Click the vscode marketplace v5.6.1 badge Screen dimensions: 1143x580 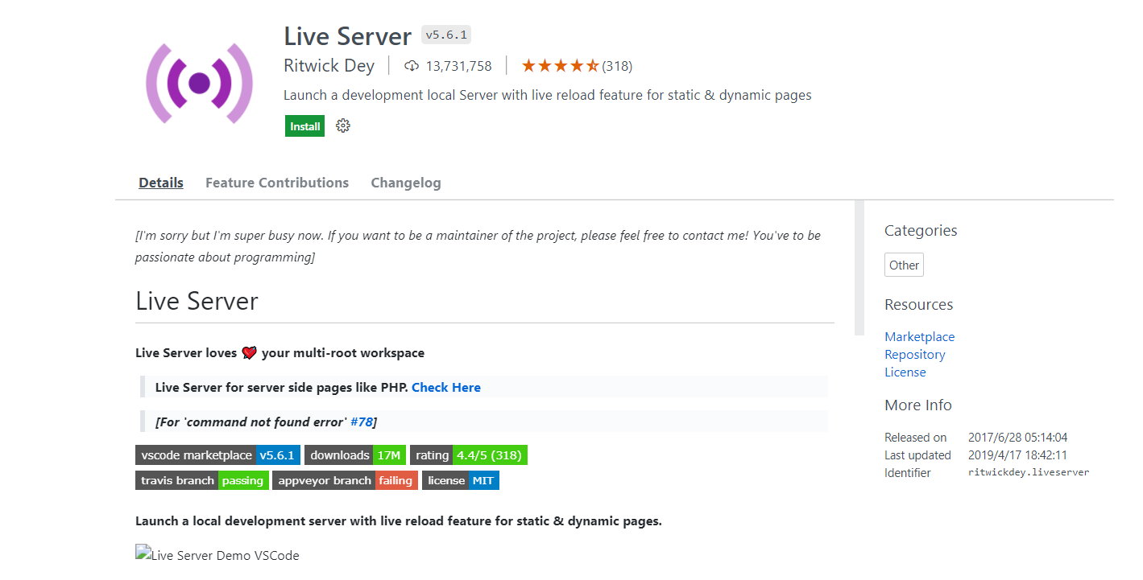click(217, 455)
